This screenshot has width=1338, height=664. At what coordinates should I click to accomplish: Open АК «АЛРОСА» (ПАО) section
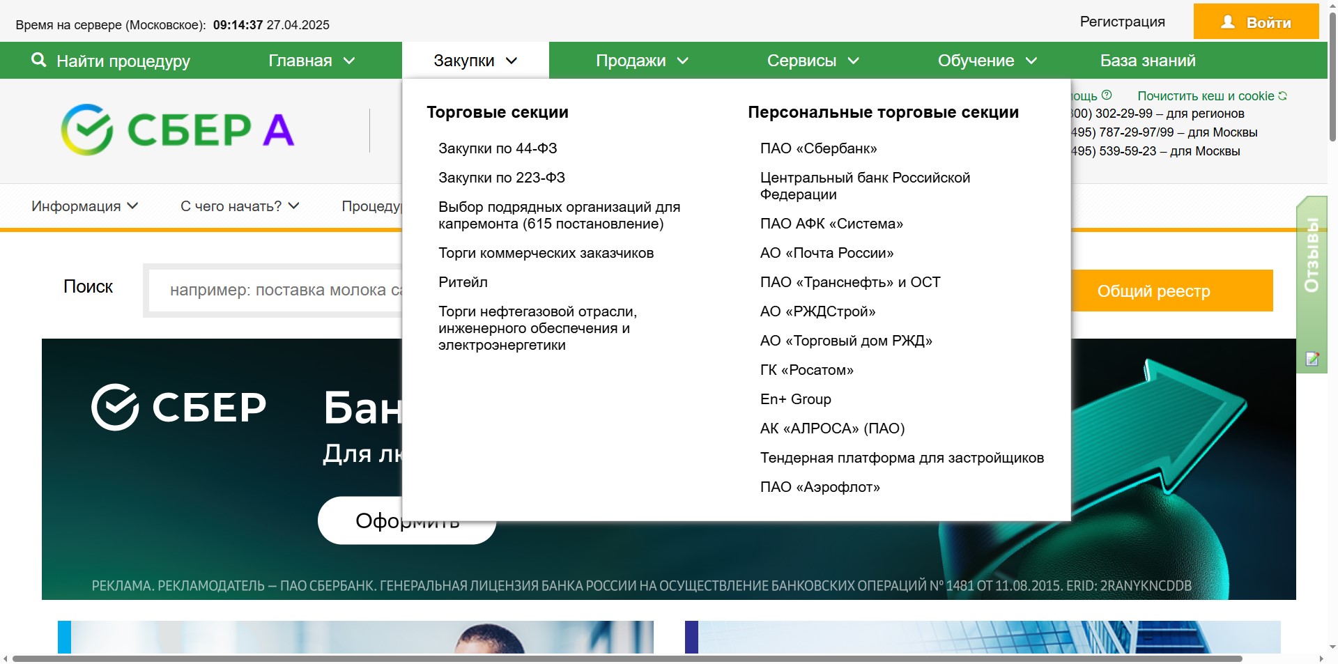pos(832,428)
